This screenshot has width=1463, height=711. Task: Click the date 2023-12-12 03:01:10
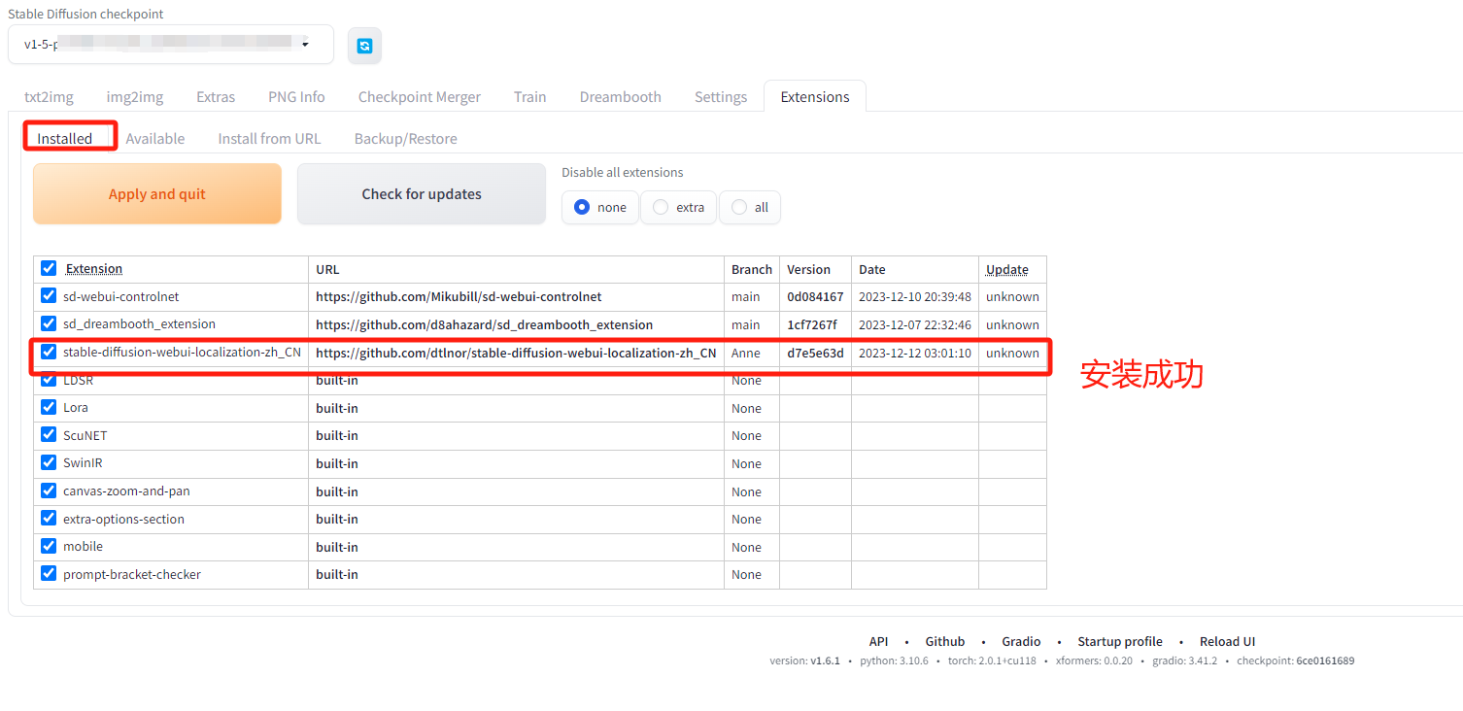click(915, 353)
